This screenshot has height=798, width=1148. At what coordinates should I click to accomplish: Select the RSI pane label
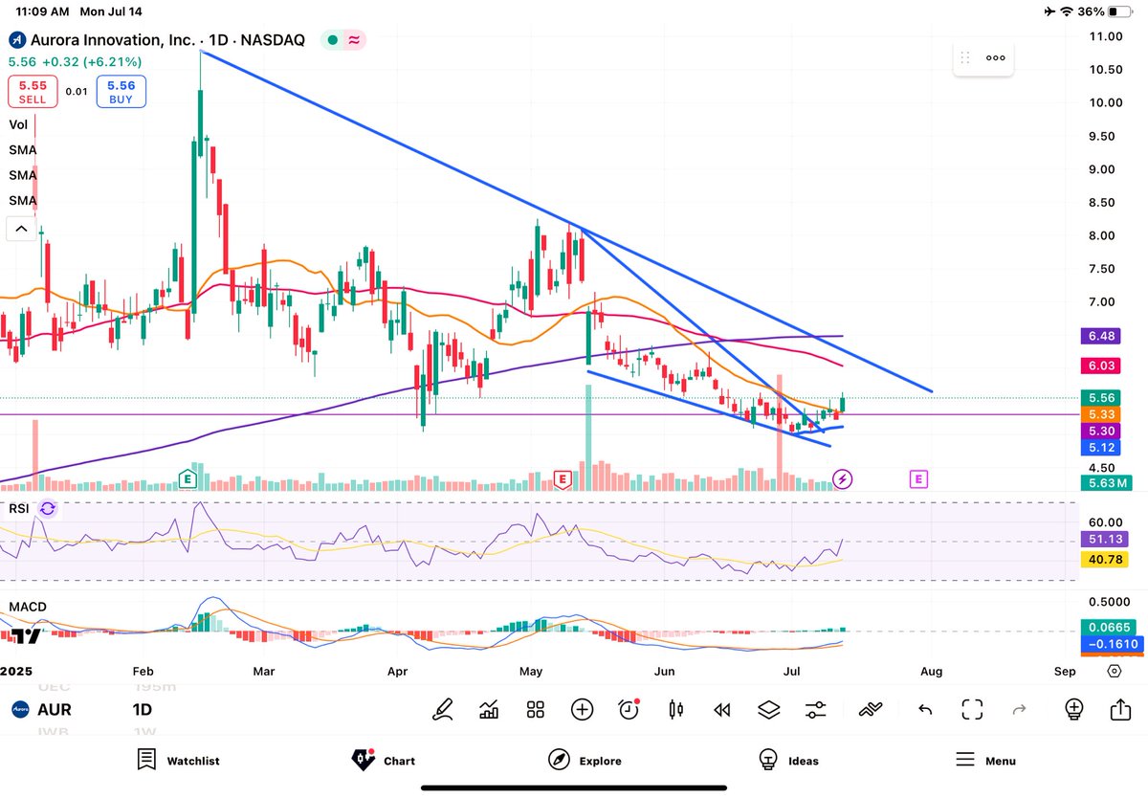(x=18, y=509)
